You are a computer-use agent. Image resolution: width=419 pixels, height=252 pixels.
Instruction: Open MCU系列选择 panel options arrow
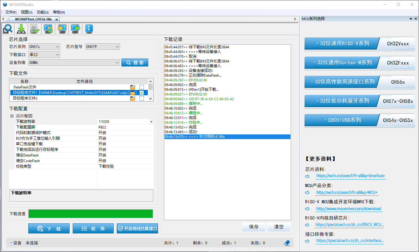point(411,19)
